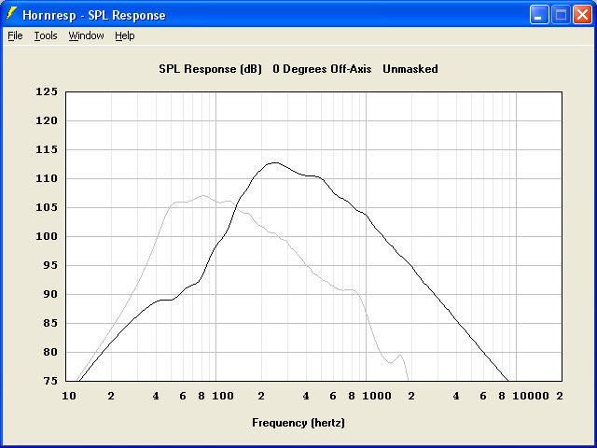
Task: Click the 'Unmasked' label above chart
Action: pos(410,69)
